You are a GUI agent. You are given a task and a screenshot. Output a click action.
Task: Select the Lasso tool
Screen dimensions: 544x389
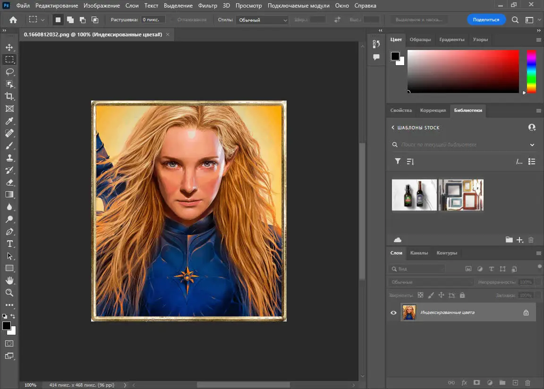tap(9, 72)
